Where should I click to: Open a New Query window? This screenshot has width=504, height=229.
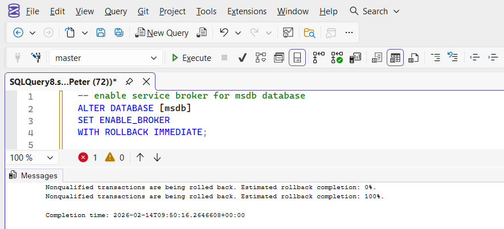pos(162,32)
